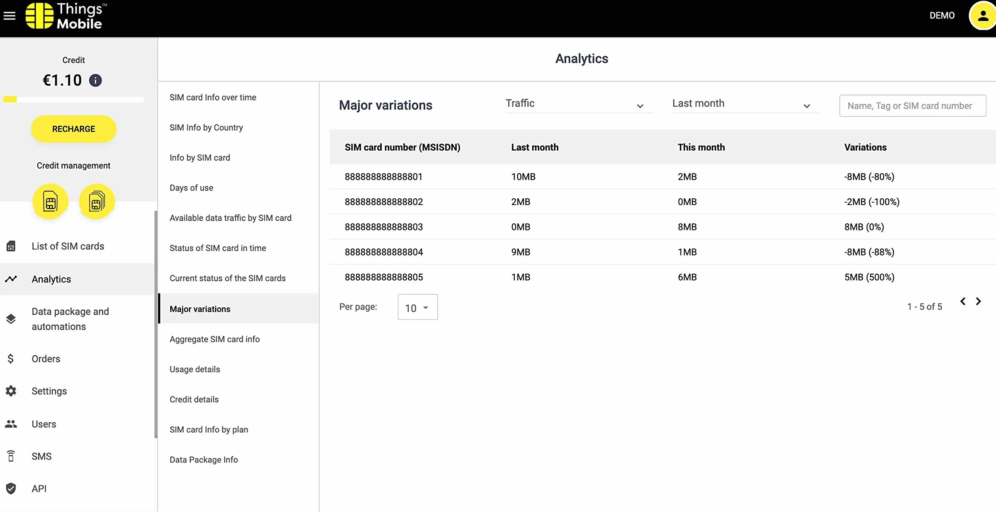Focus the Name, Tag or SIM card number field
Image resolution: width=996 pixels, height=512 pixels.
point(913,106)
